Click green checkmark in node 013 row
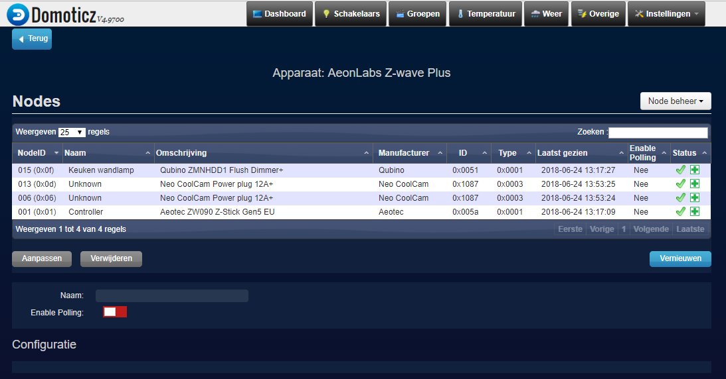The width and height of the screenshot is (726, 379). [x=681, y=184]
